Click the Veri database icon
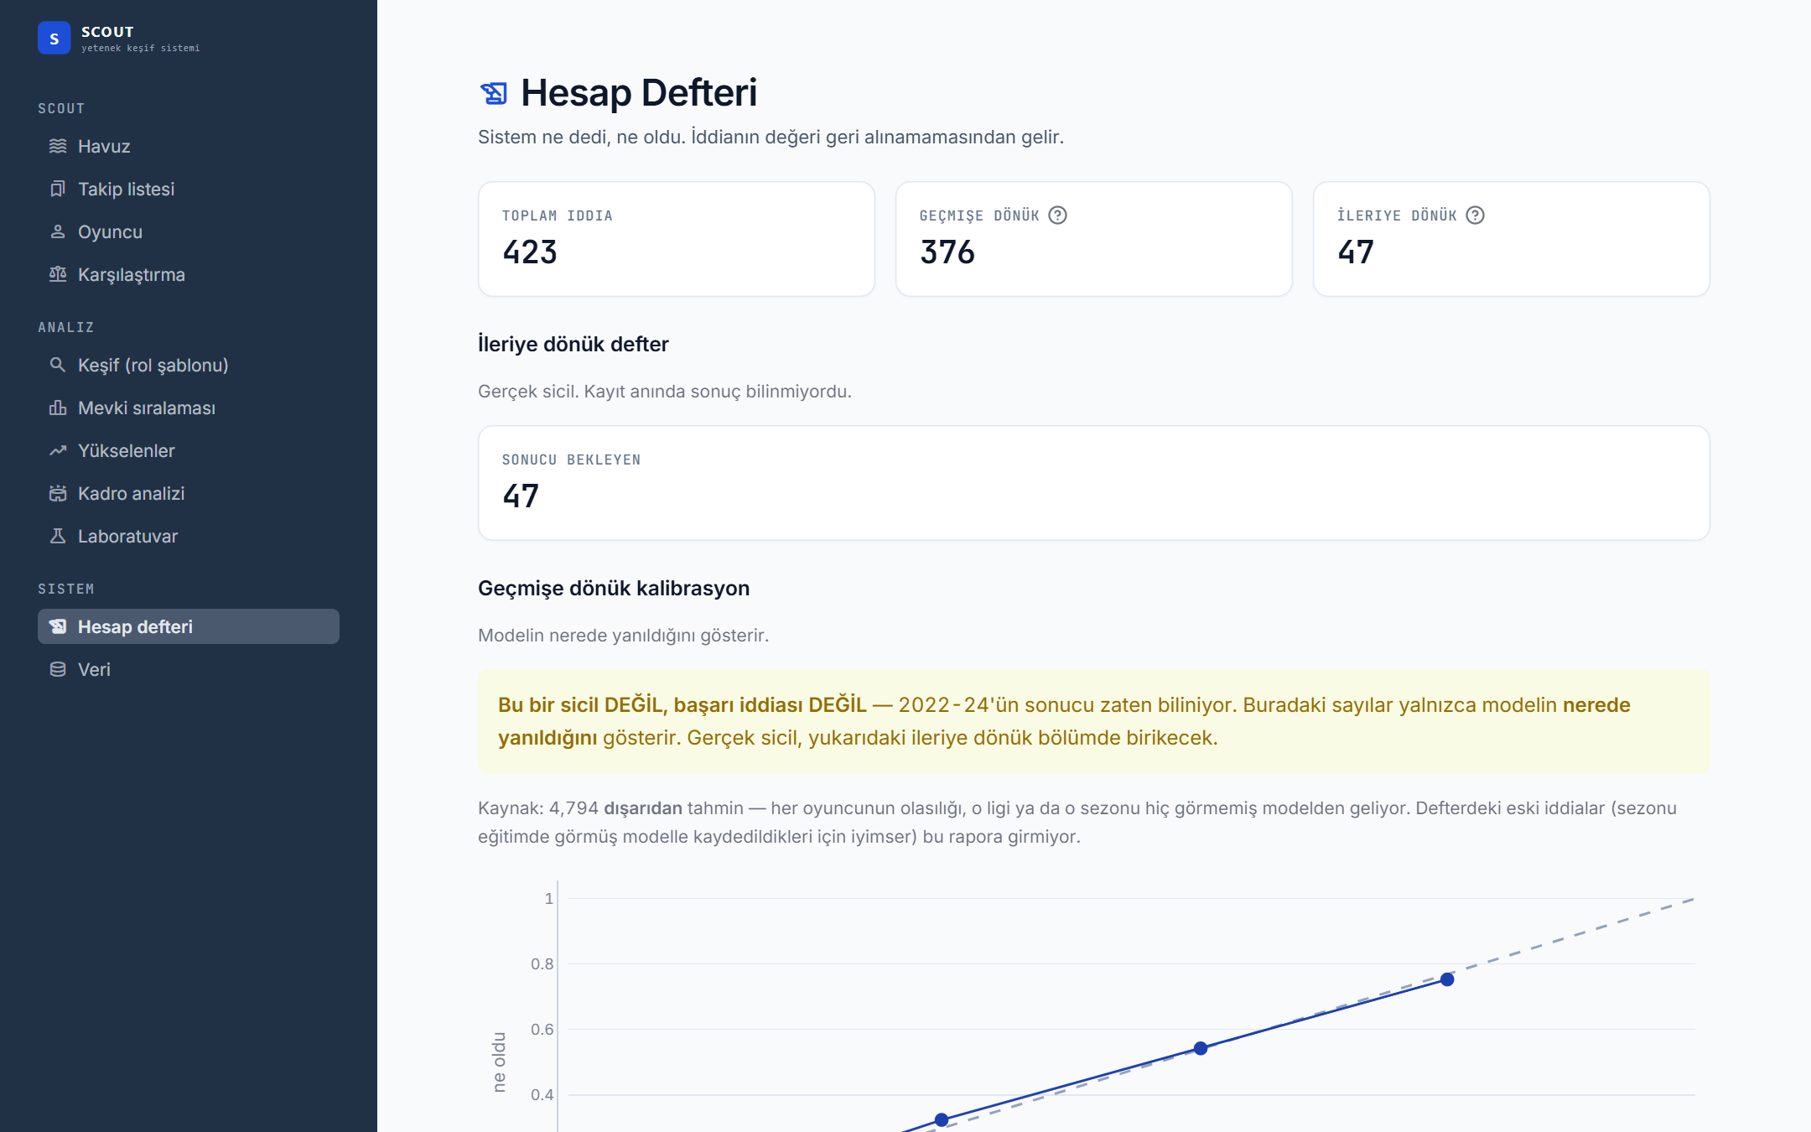 tap(58, 669)
